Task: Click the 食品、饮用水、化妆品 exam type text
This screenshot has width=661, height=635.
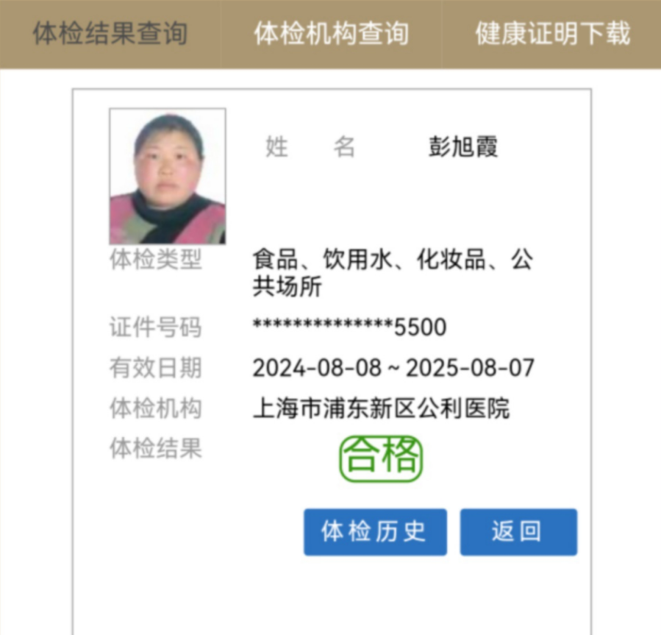Action: 369,259
